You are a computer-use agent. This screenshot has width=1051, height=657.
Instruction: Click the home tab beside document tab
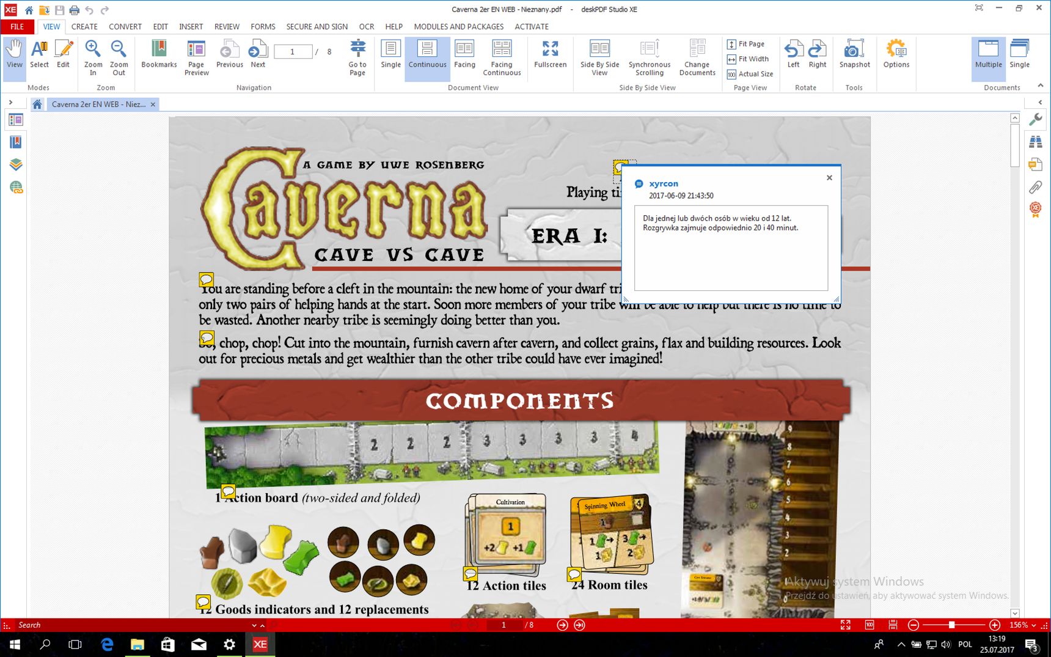[x=37, y=105]
